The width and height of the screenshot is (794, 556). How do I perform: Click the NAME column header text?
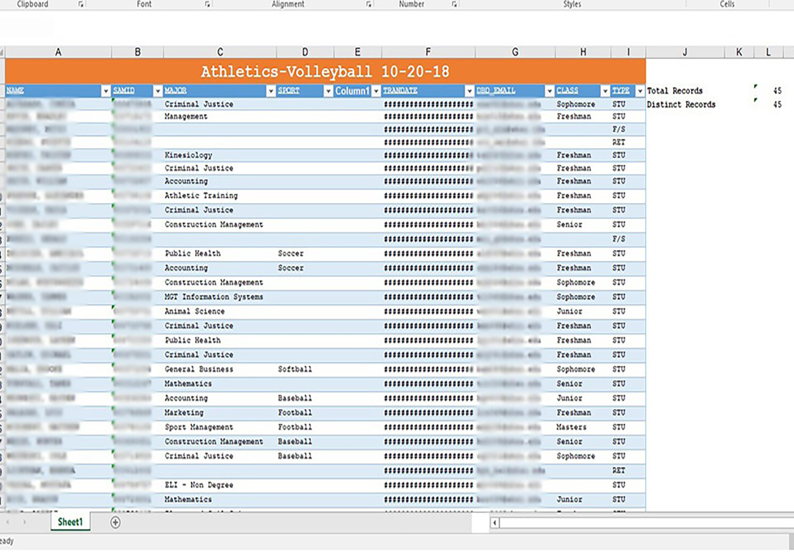point(15,91)
